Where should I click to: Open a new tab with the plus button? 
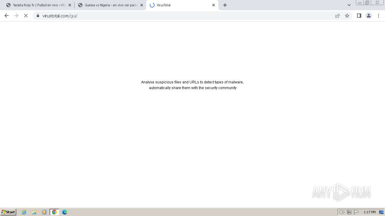pos(225,5)
